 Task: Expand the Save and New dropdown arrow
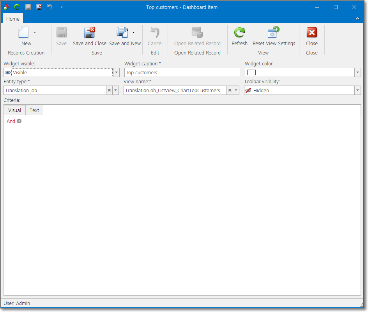tap(134, 32)
